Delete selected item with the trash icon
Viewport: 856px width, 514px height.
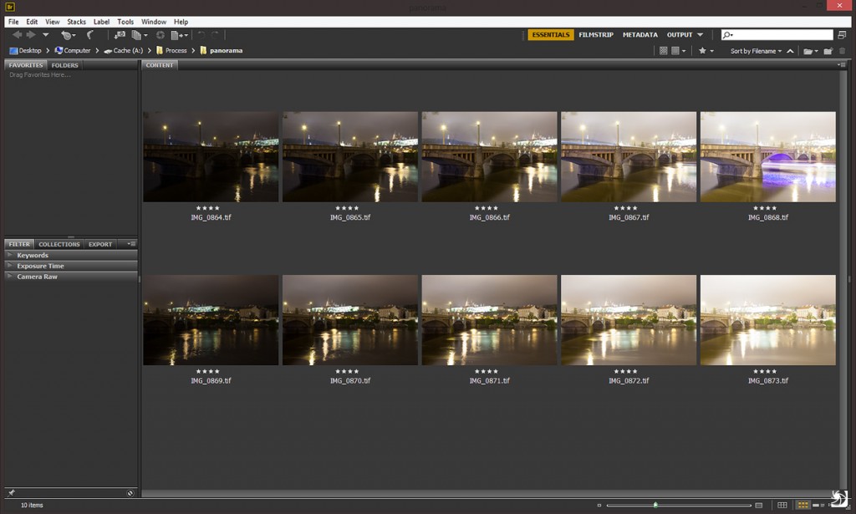[842, 51]
